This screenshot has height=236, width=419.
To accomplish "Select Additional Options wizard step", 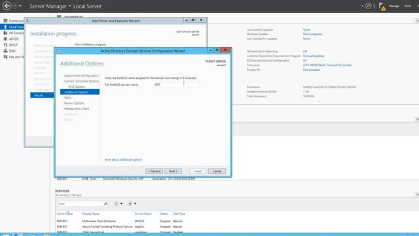I will tap(80, 92).
